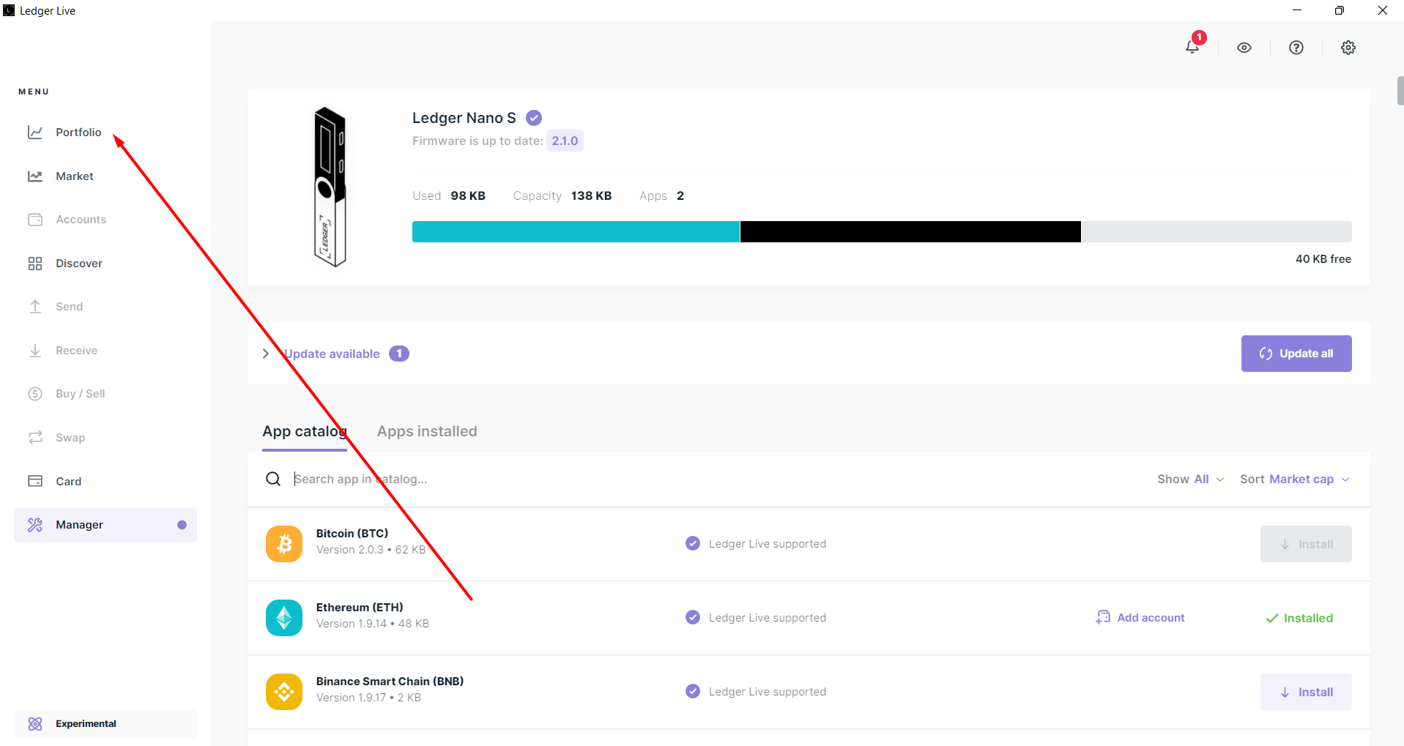
Task: Open the Show All filter dropdown
Action: [1191, 479]
